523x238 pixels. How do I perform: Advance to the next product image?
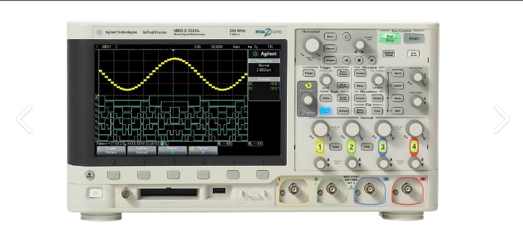click(x=501, y=119)
